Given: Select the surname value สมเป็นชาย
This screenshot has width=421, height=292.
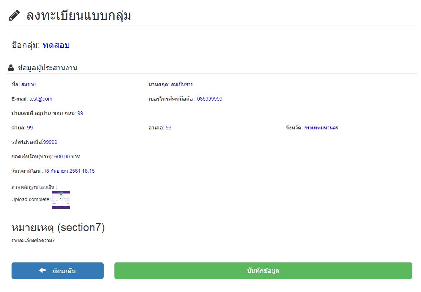Looking at the screenshot, I should pos(182,85).
